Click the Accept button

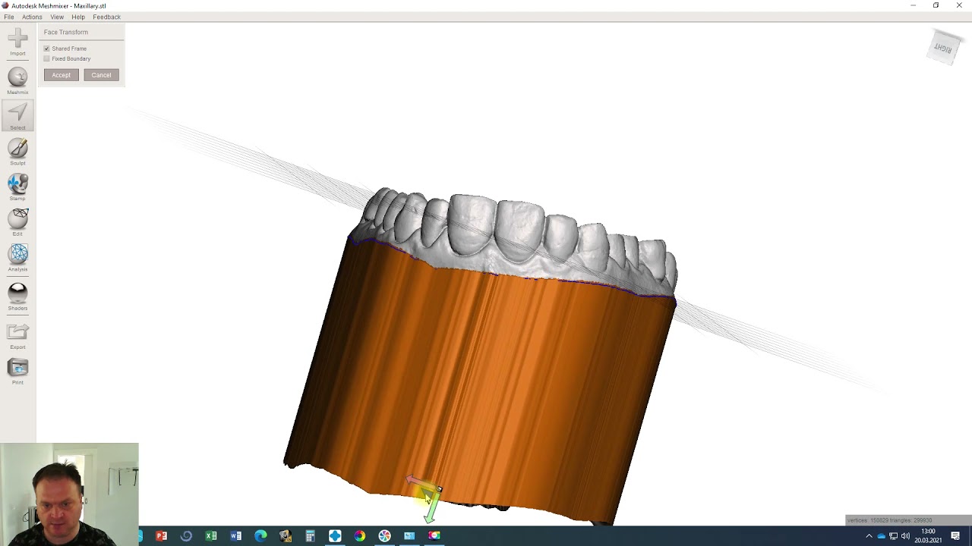coord(61,75)
